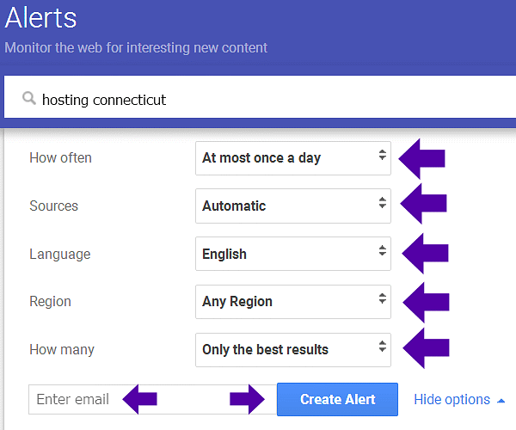This screenshot has height=430, width=516.
Task: Click the purple arrow next to Language dropdown
Action: [425, 254]
